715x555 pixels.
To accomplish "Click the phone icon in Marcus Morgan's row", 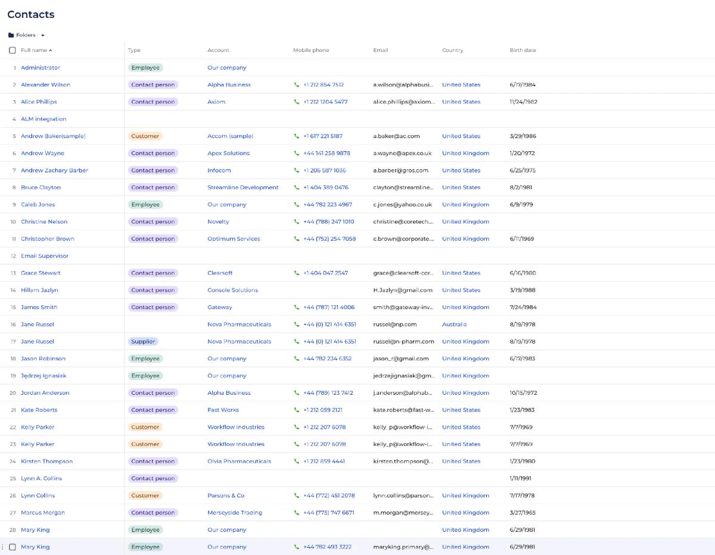I will coord(297,513).
